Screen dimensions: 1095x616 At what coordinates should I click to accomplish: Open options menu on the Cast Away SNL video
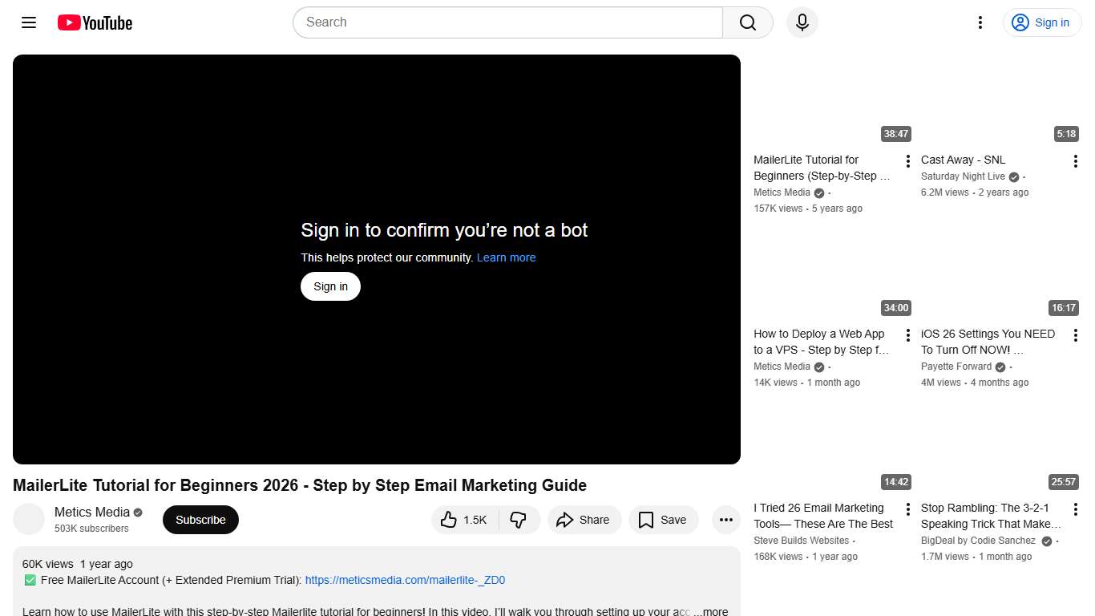[x=1075, y=160]
